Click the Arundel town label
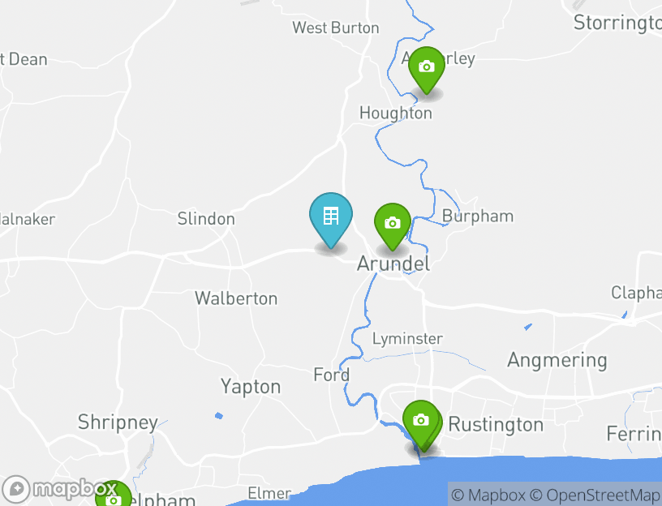Viewport: 662px width, 506px height. coord(393,264)
